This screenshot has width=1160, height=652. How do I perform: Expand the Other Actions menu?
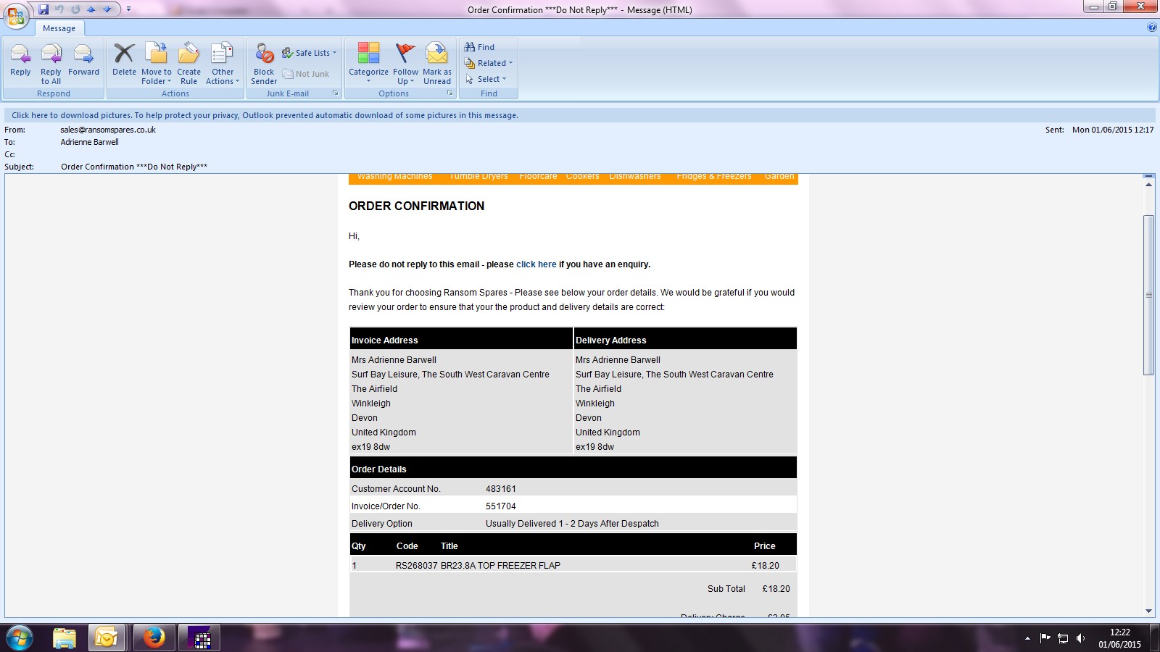(222, 63)
